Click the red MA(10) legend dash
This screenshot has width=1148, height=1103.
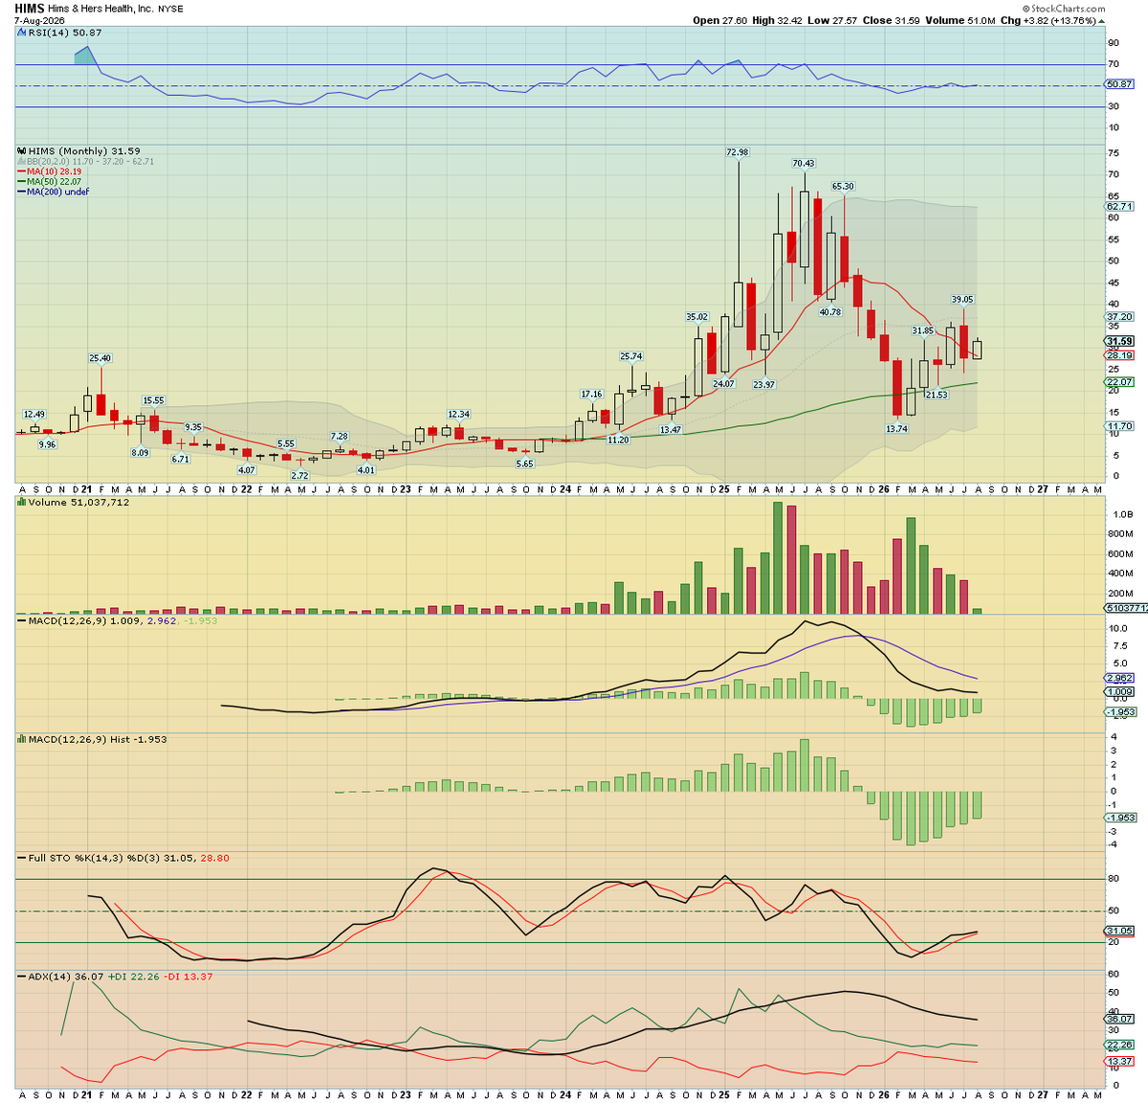(x=21, y=171)
